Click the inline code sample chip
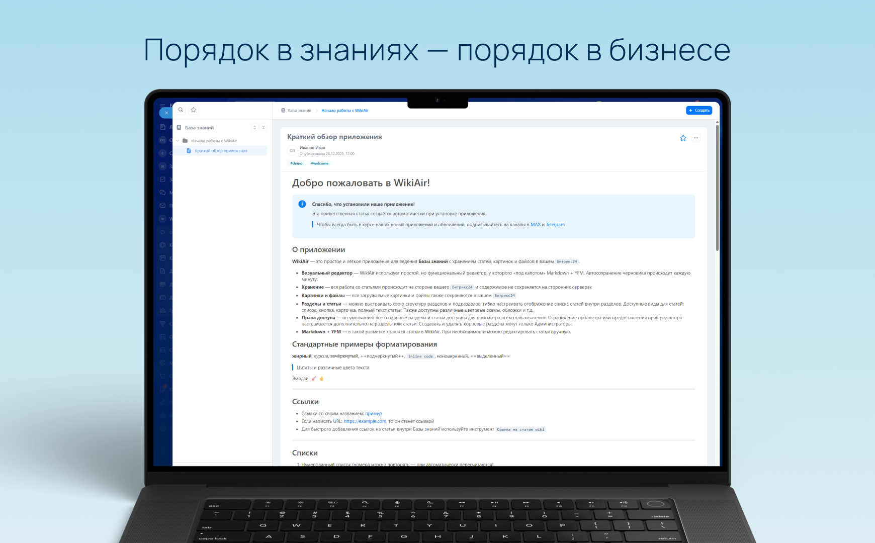 pos(420,356)
